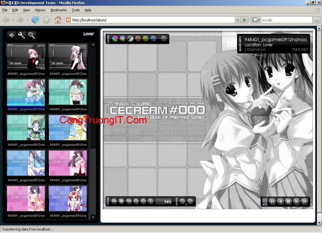
Task: Click the Google search input field
Action: pos(286,20)
